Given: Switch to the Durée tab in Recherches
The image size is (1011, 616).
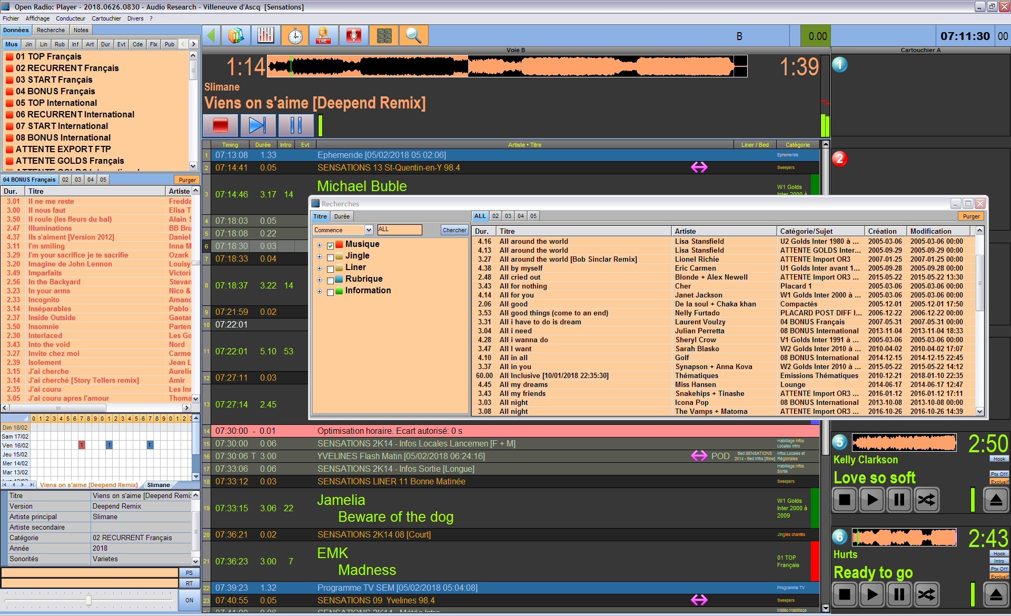Looking at the screenshot, I should 342,216.
